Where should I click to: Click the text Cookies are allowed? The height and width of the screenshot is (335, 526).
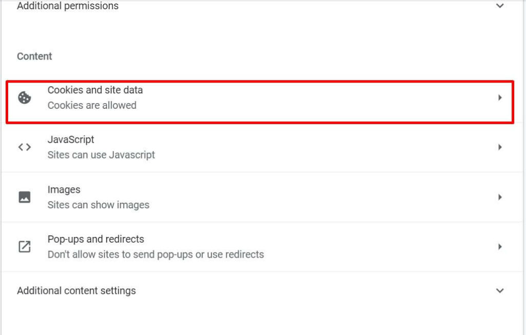(92, 105)
